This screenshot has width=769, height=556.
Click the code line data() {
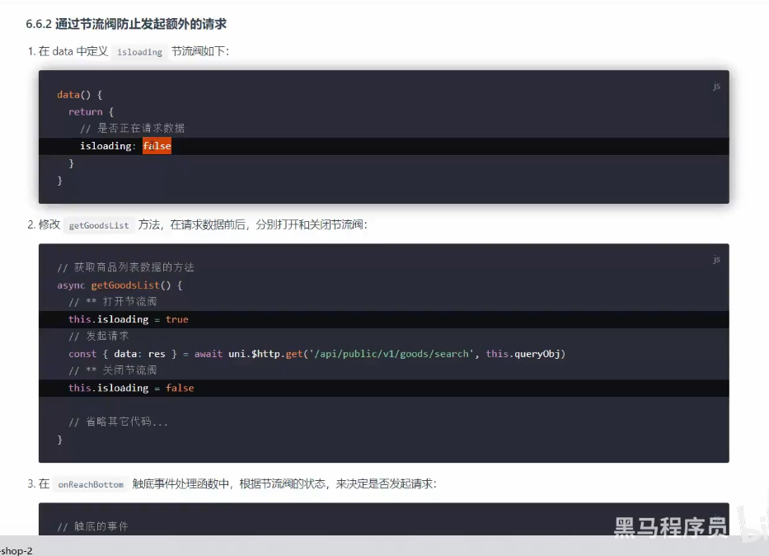(x=79, y=95)
